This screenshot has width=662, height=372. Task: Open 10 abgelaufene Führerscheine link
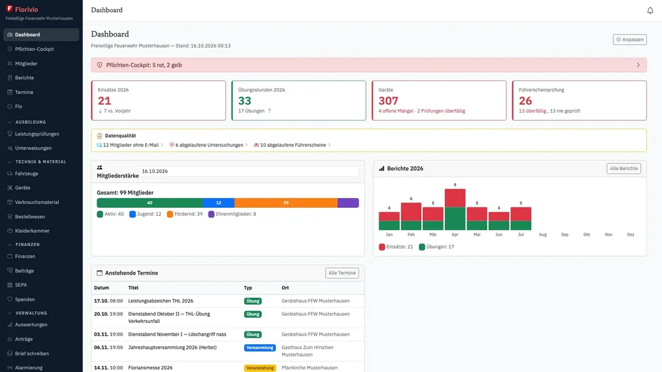click(293, 145)
